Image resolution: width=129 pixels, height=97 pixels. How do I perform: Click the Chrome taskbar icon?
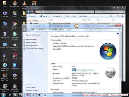pyautogui.click(x=33, y=95)
